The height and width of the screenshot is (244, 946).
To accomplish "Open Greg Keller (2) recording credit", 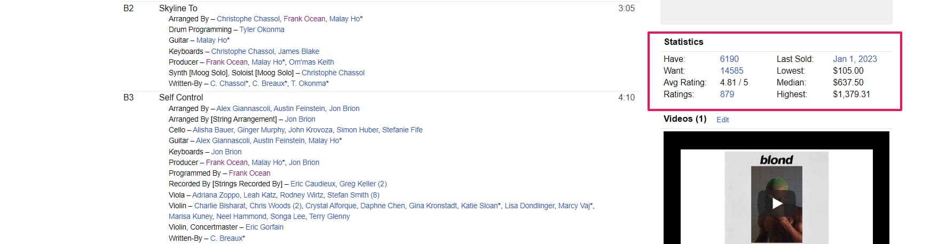I will point(362,184).
